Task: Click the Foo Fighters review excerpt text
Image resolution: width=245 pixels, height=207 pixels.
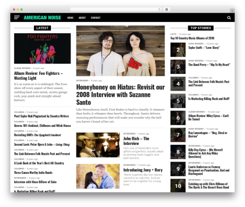Action: click(41, 92)
